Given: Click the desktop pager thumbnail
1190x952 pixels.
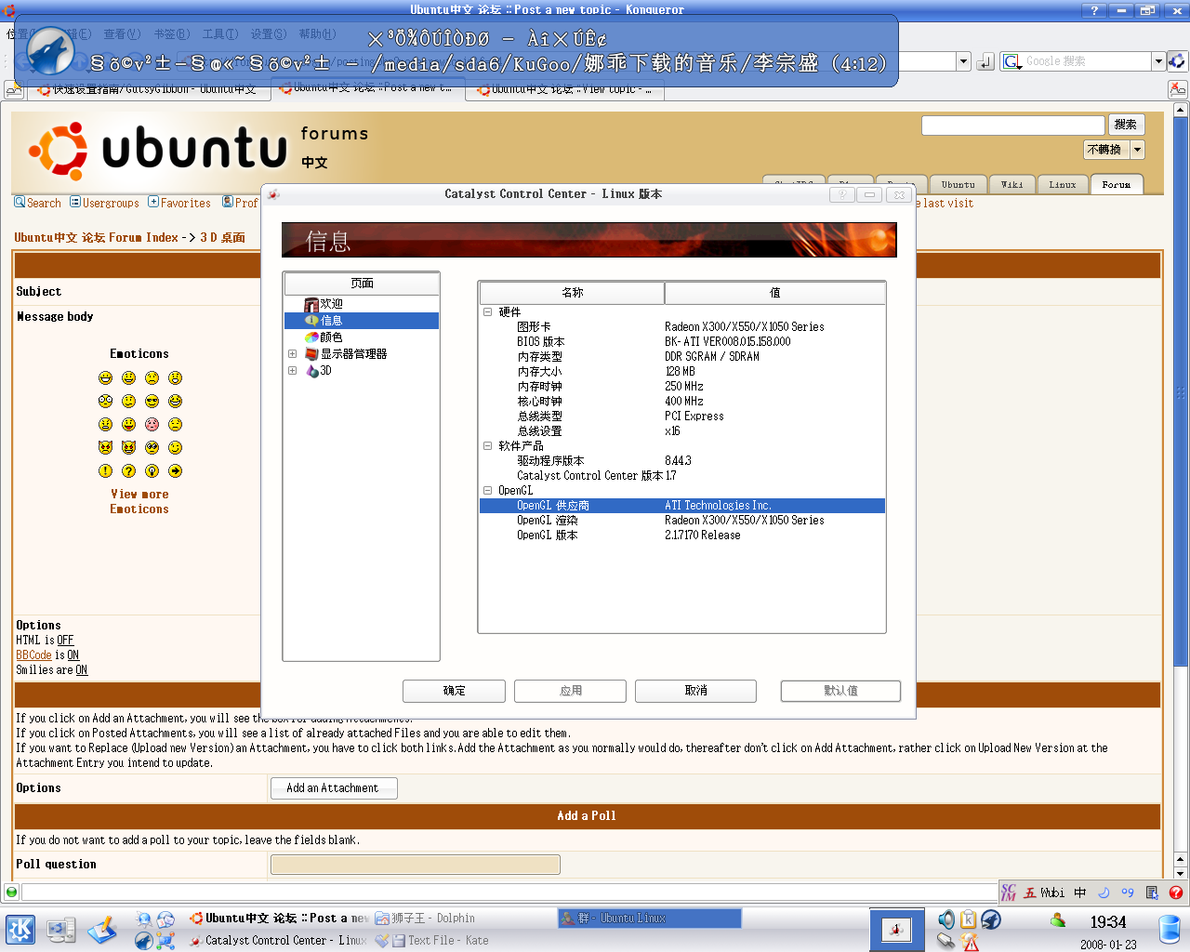Looking at the screenshot, I should [x=896, y=930].
